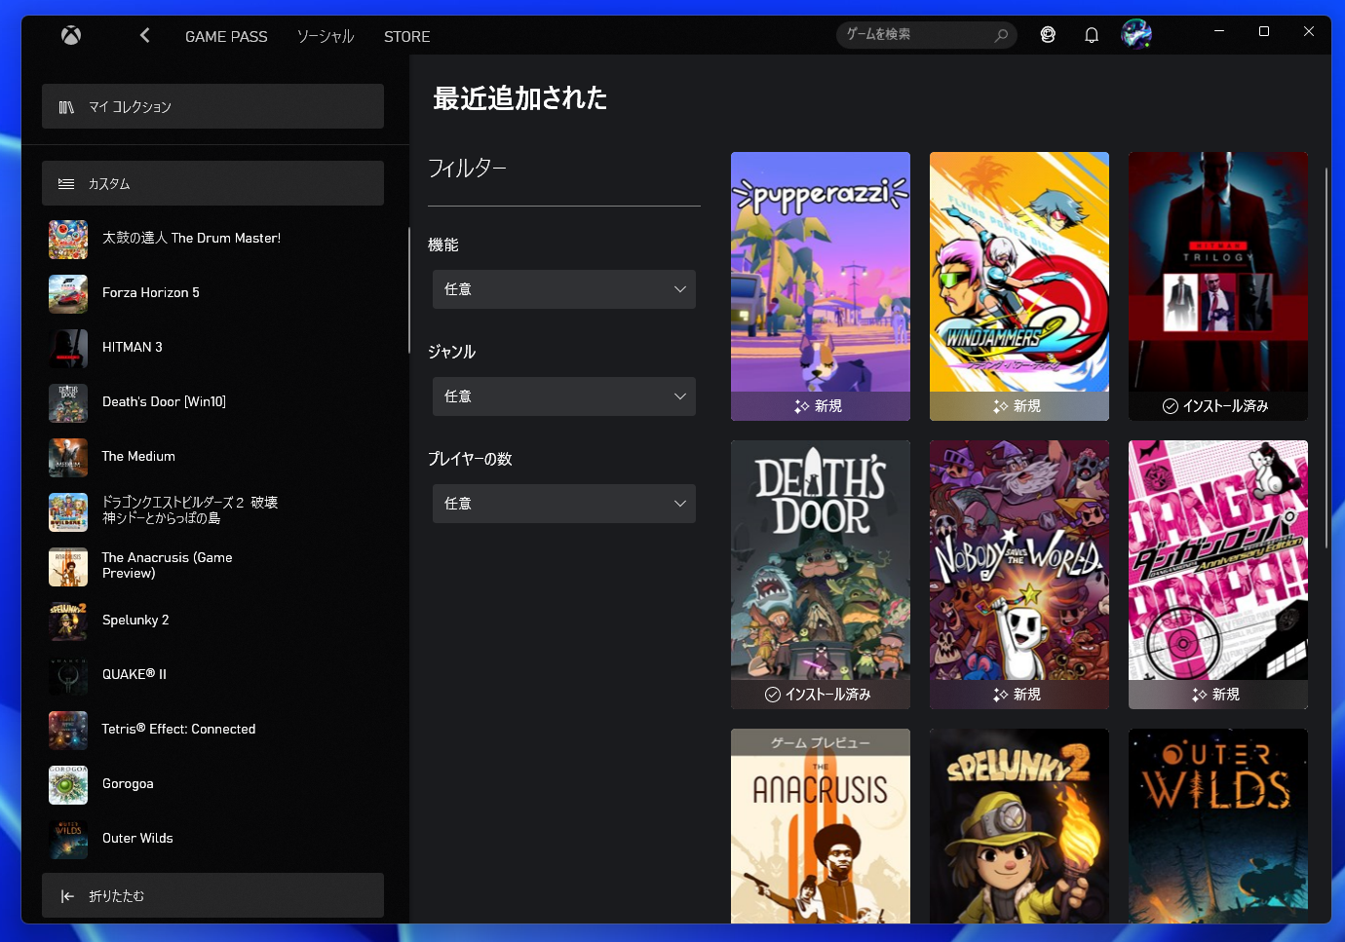Open Death's Door [Win10] in sidebar
Screen dimensions: 1345x942
pos(212,402)
